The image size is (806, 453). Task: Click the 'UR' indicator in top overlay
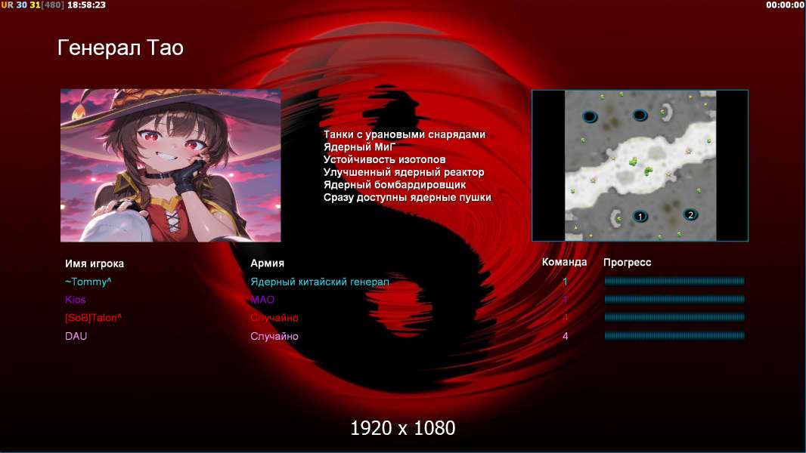point(8,5)
